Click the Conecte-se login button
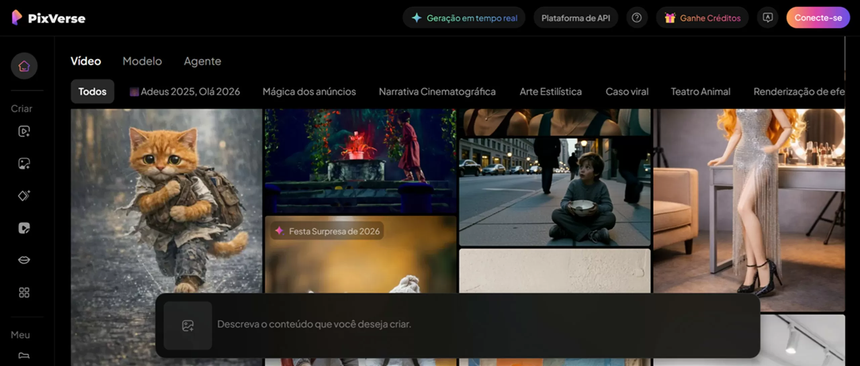The height and width of the screenshot is (366, 860). [818, 18]
